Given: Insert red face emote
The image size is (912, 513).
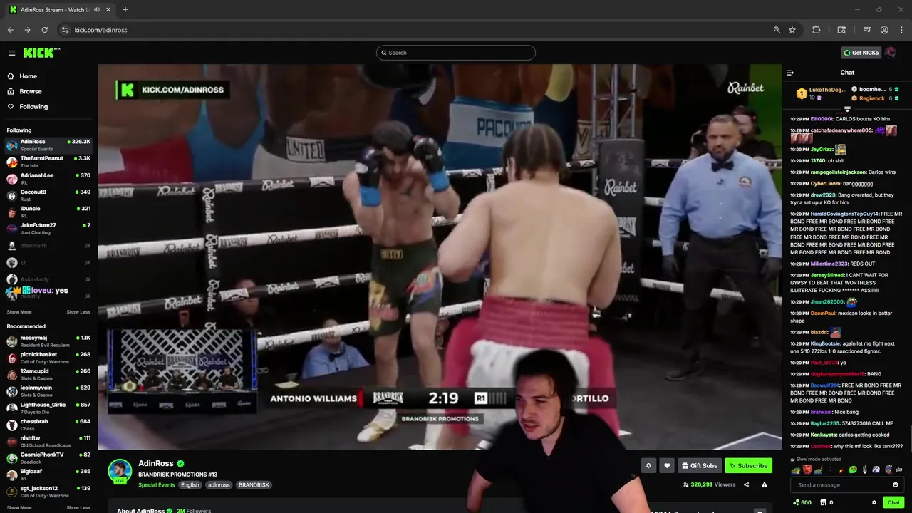Looking at the screenshot, I should [807, 470].
